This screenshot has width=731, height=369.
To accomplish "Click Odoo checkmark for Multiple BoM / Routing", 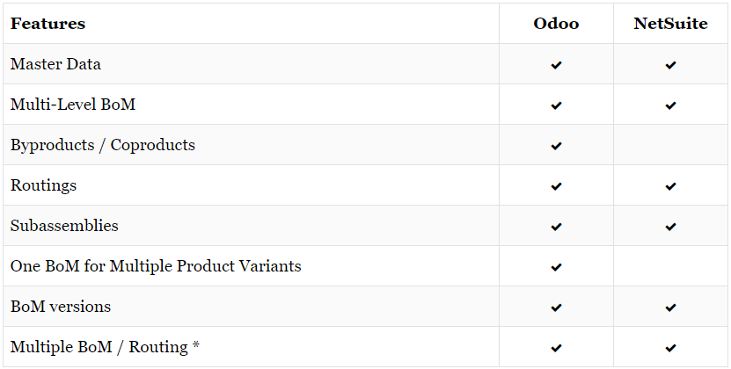I will pos(556,348).
